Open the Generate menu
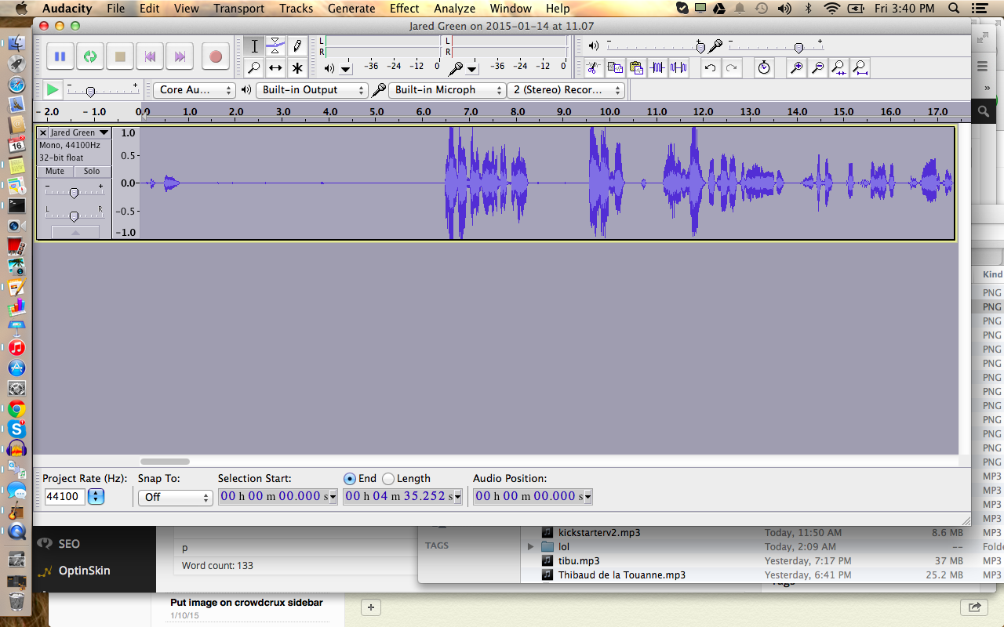 click(351, 9)
